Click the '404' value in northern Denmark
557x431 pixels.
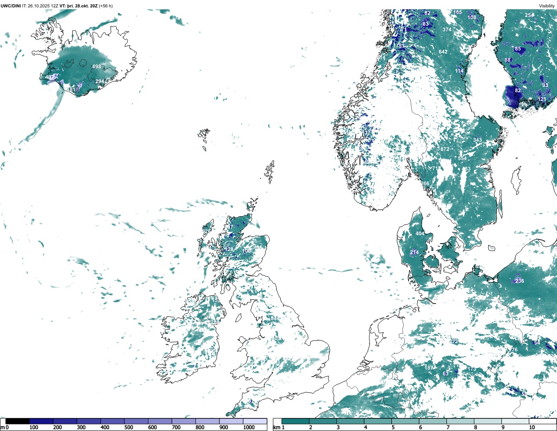point(420,234)
